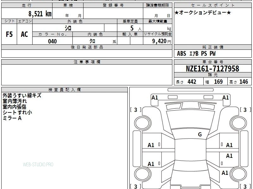The image size is (253, 189).
Task: Click the AC air conditioner value
Action: coord(24,34)
